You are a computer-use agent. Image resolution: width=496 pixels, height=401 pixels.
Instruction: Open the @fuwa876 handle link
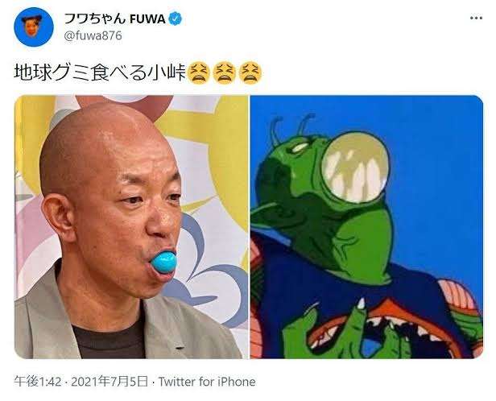point(93,35)
